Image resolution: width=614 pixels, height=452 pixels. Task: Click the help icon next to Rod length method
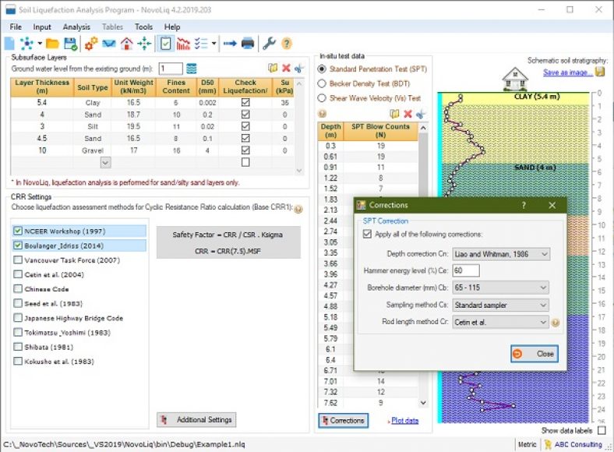point(556,323)
